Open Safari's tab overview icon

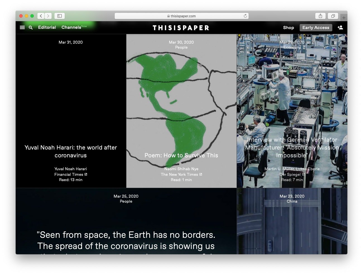click(x=333, y=16)
